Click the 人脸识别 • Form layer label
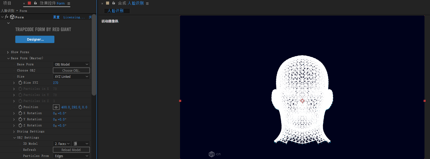 14,11
